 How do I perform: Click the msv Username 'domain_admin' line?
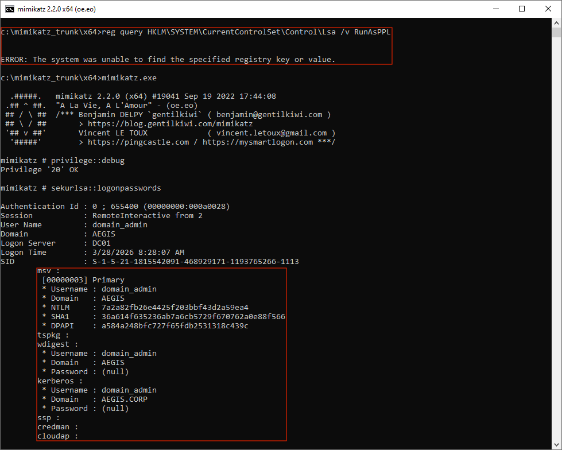(x=99, y=289)
